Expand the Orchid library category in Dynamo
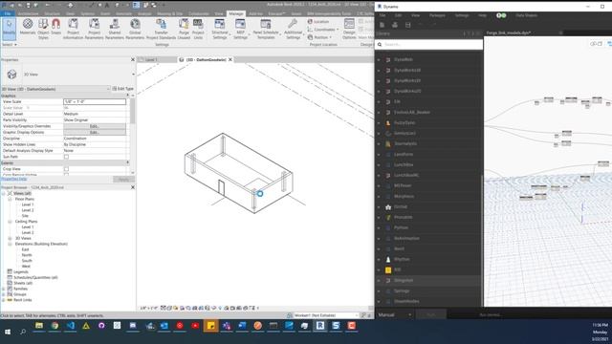Image resolution: width=612 pixels, height=344 pixels. 379,207
